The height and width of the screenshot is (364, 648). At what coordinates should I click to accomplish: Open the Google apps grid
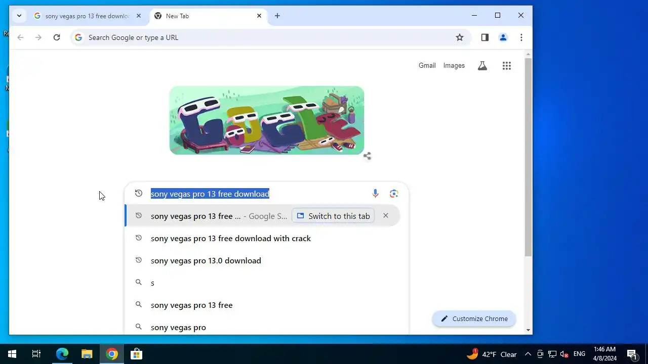(507, 66)
